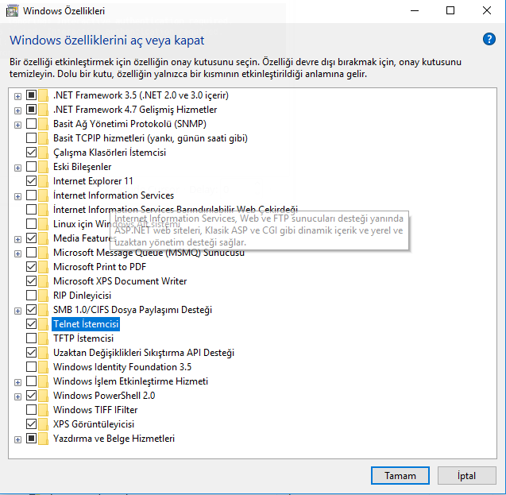This screenshot has height=495, width=506.
Task: Click folder icon beside Uzaktan Değişiklikleri Sıkıştırma API Desteği
Action: pos(43,353)
